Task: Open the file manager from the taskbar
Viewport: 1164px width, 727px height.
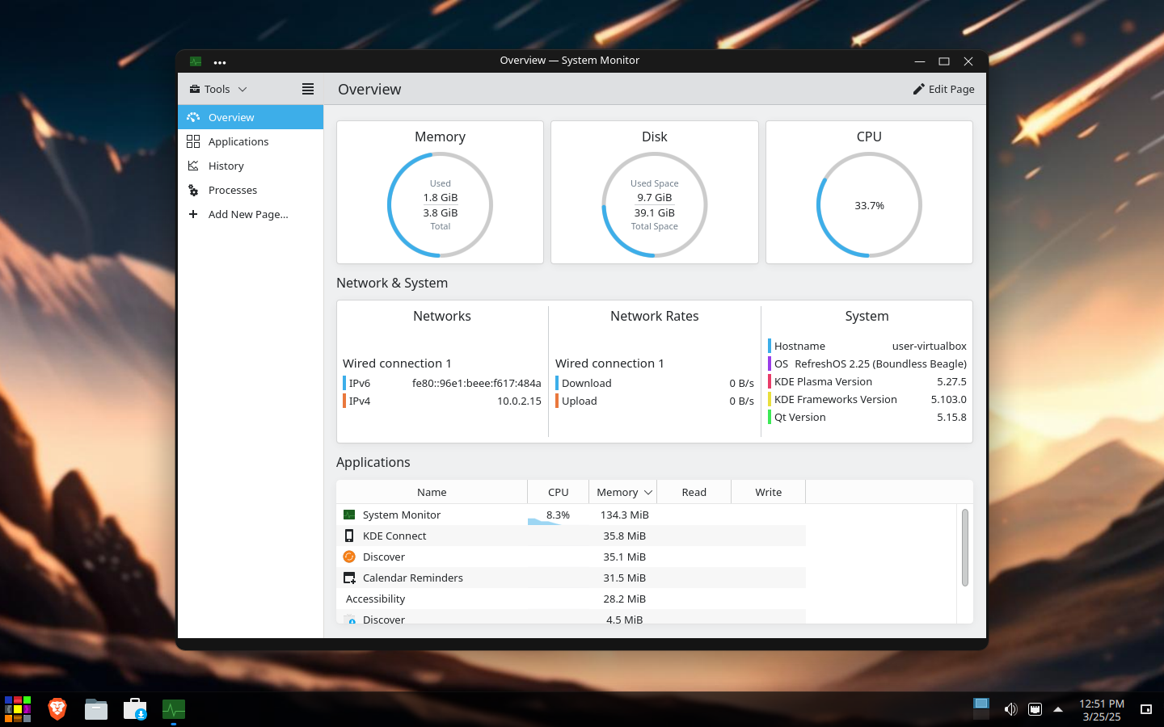Action: click(x=96, y=709)
